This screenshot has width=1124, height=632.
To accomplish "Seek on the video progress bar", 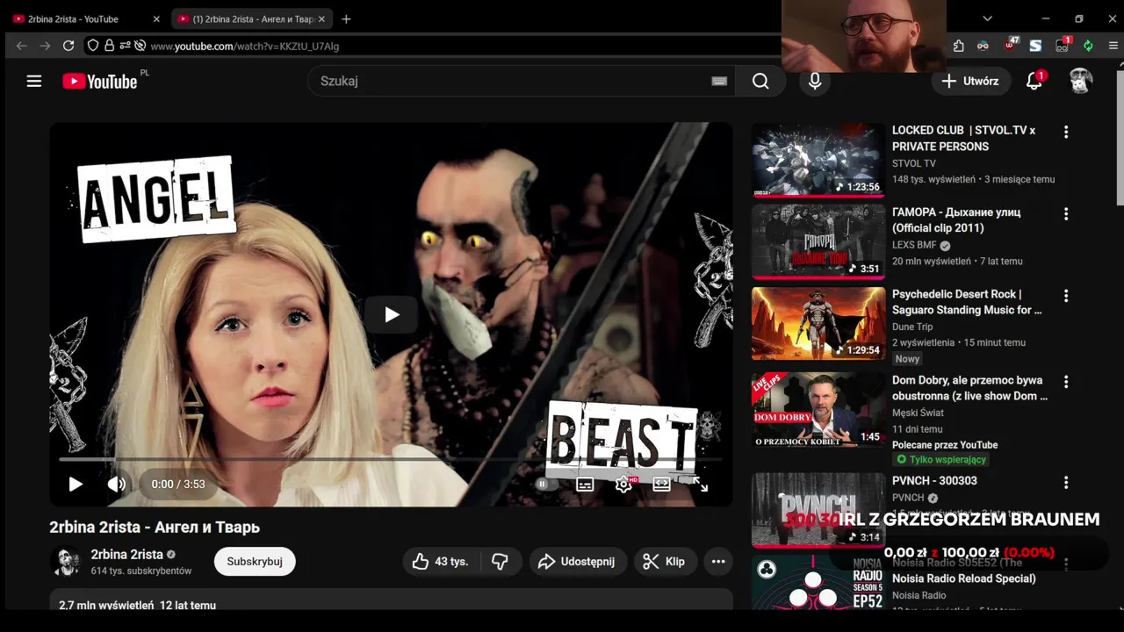I will tap(391, 459).
